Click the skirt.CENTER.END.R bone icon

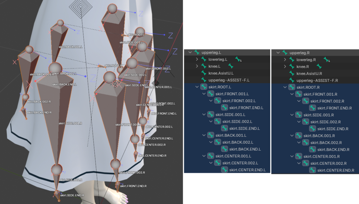[312, 170]
